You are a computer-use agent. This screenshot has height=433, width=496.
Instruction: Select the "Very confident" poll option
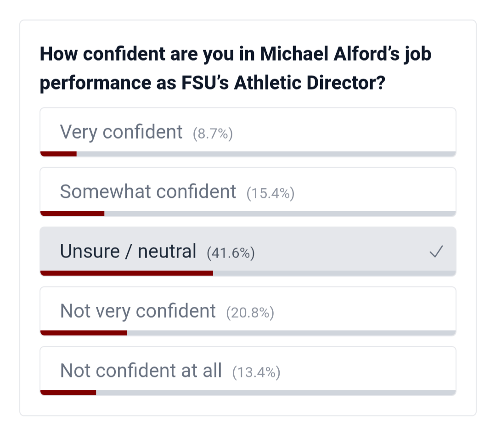click(x=121, y=132)
